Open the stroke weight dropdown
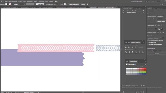Image resolution: width=166 pixels, height=93 pixels. coord(24,4)
